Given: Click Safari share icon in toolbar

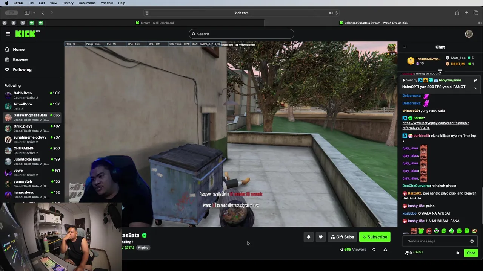Looking at the screenshot, I should pyautogui.click(x=457, y=13).
